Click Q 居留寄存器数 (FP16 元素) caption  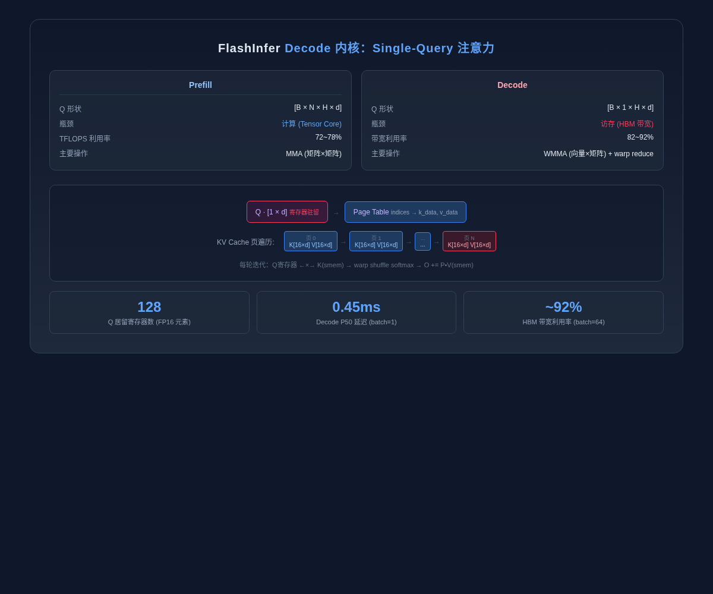[149, 322]
